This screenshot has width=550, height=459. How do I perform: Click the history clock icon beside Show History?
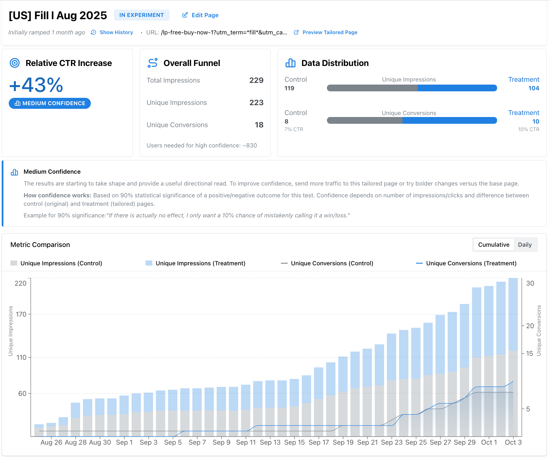93,32
